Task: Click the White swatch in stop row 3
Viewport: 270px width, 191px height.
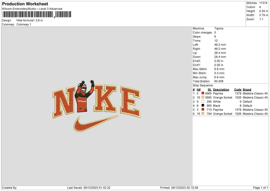Action: (203, 101)
